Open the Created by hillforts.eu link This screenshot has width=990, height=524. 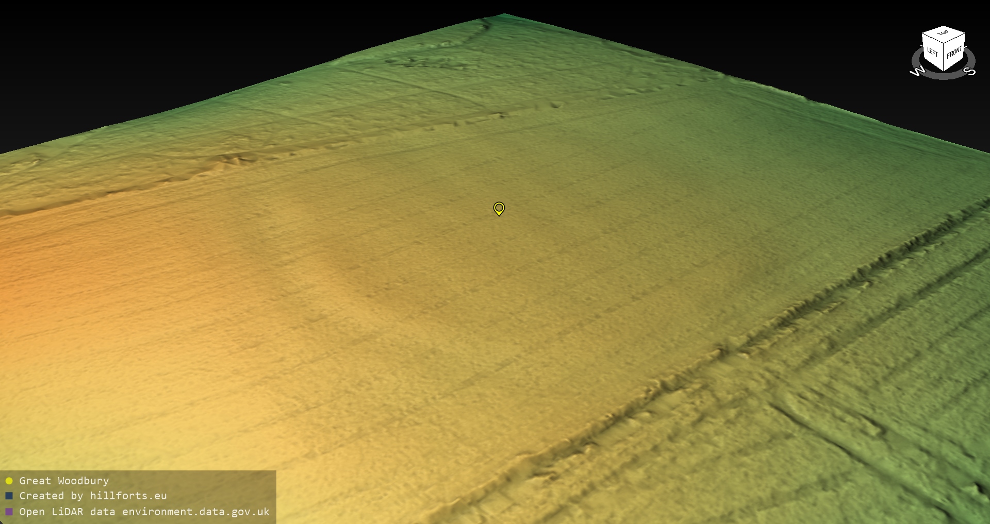click(x=93, y=496)
